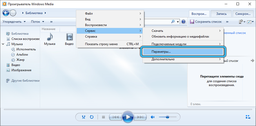Toggle shuffle mode icon
The width and height of the screenshot is (256, 126).
point(84,117)
